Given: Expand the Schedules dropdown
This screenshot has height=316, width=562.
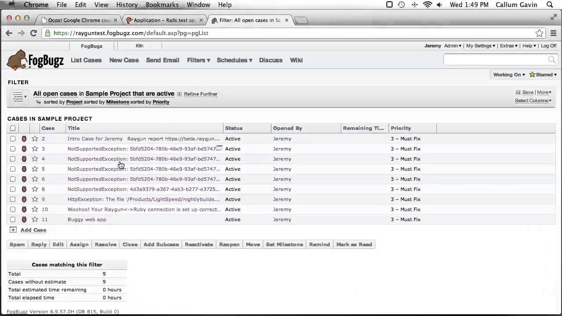Looking at the screenshot, I should (x=234, y=60).
